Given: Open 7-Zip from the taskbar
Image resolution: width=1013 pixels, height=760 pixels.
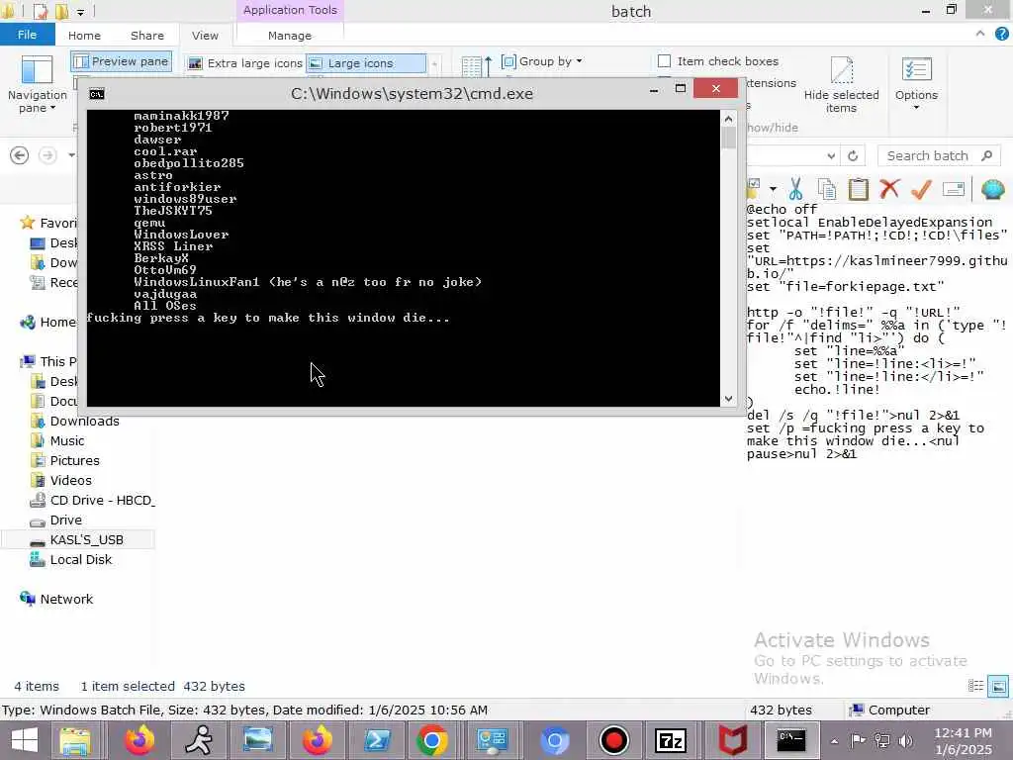Looking at the screenshot, I should tap(671, 740).
